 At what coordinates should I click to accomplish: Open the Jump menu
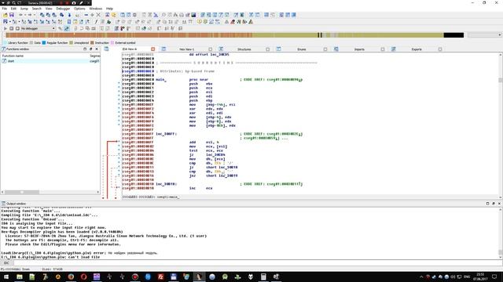click(x=24, y=9)
